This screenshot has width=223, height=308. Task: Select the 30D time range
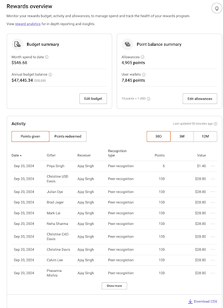159,137
